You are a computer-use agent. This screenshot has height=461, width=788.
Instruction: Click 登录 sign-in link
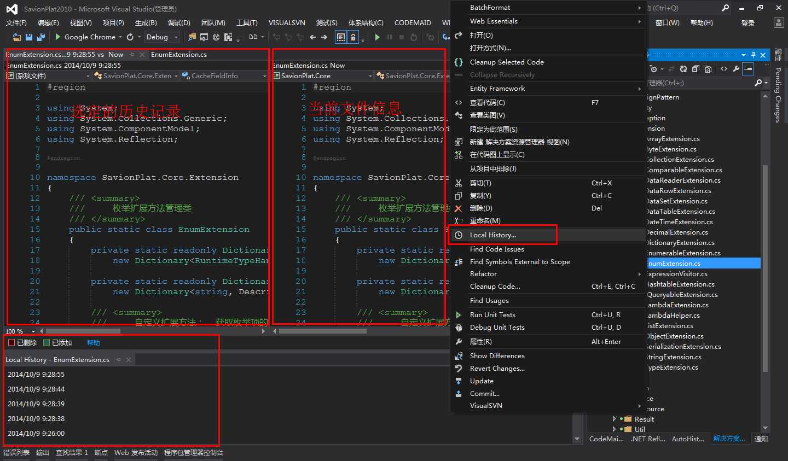point(748,23)
